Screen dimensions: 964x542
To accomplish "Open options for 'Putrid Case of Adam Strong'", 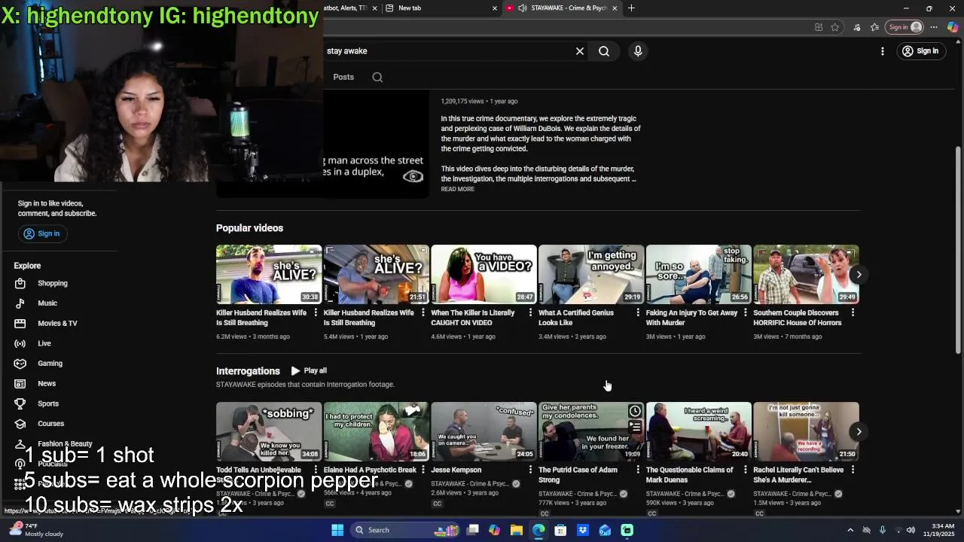I will pos(638,470).
